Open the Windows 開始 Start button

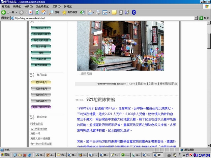point(5,155)
